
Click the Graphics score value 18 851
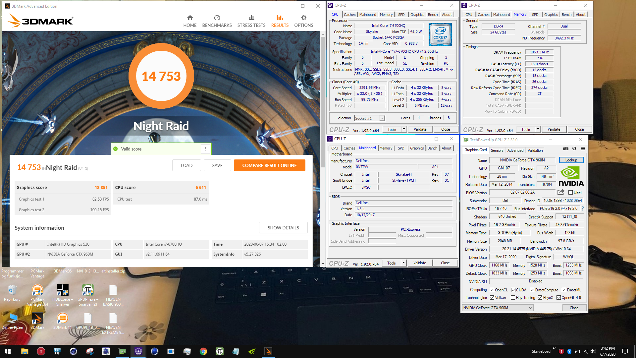point(101,188)
